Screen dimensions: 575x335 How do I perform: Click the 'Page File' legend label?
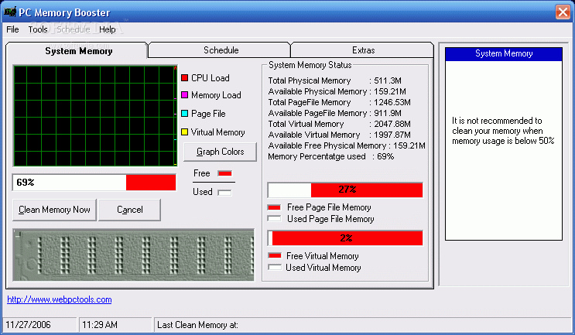point(208,113)
